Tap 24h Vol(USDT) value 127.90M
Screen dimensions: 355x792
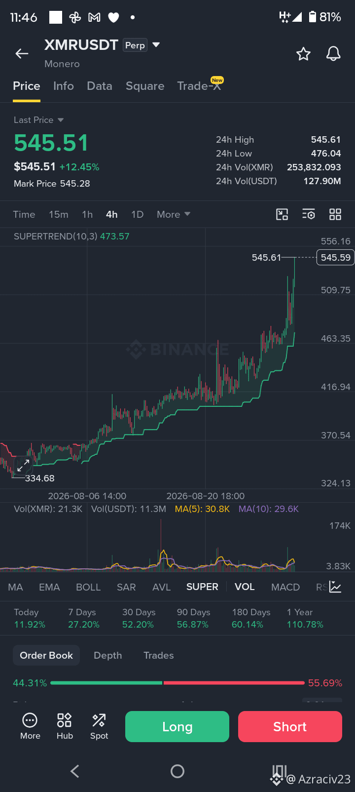pos(322,181)
